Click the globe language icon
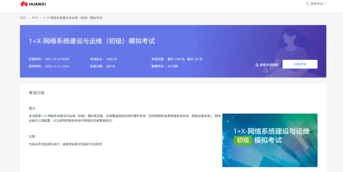The height and width of the screenshot is (172, 343). [x=308, y=4]
